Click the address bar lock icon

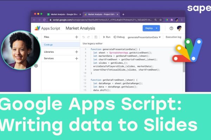click(x=50, y=20)
